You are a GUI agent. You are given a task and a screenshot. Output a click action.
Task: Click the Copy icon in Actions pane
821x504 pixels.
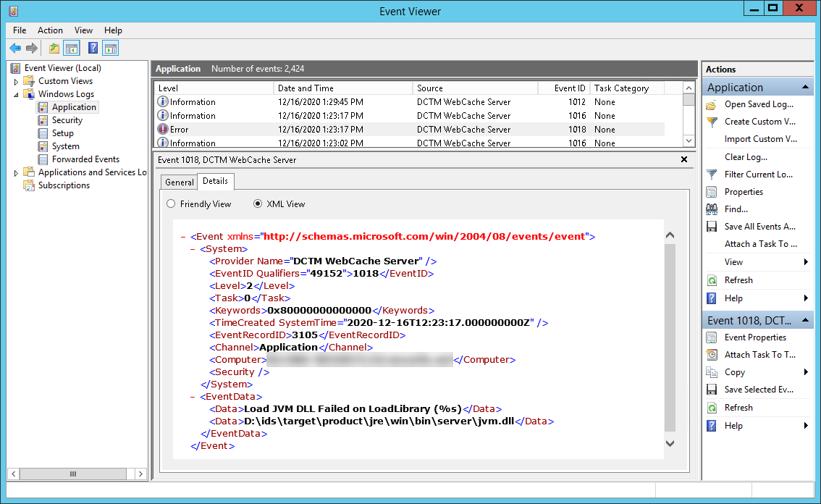point(712,372)
